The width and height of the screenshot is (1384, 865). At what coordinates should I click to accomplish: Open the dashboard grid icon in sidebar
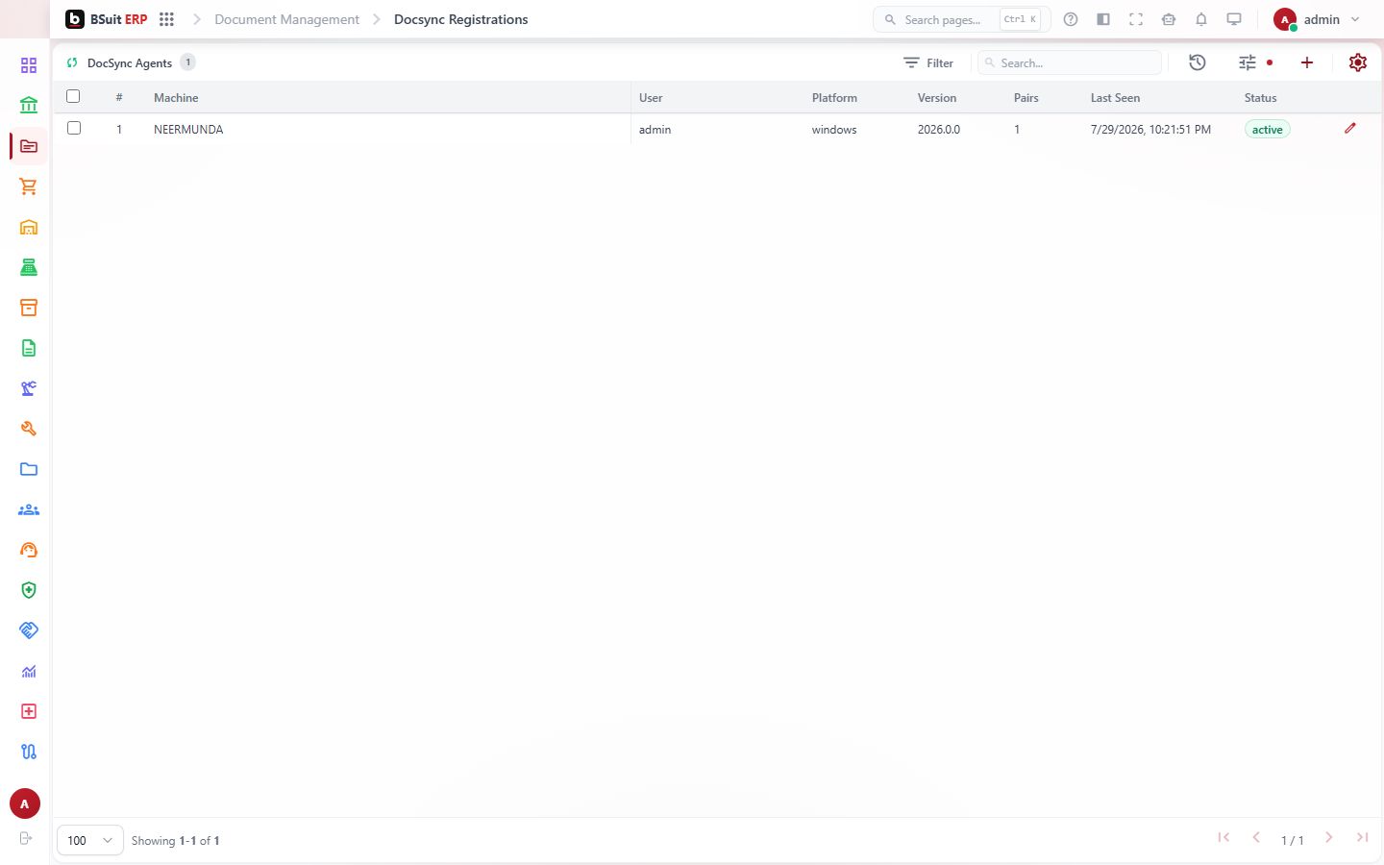click(29, 65)
